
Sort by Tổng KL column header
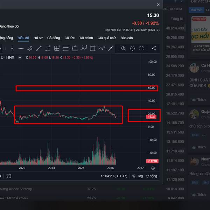tap(177, 19)
